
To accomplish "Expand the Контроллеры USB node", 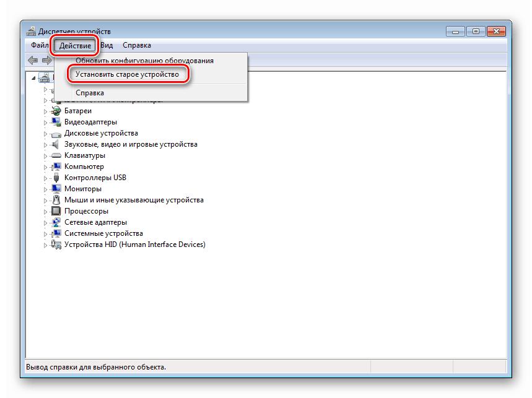I will (x=45, y=178).
